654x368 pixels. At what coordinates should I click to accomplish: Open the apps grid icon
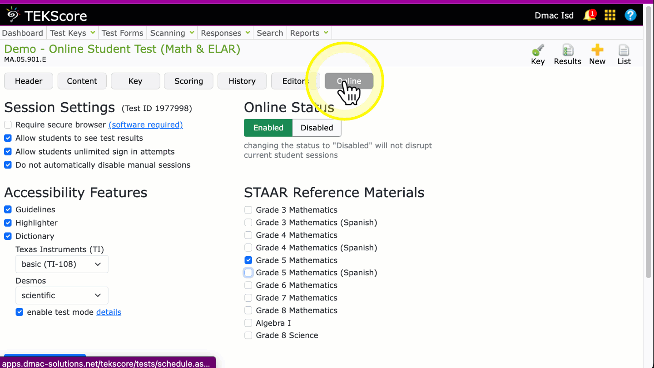point(610,15)
